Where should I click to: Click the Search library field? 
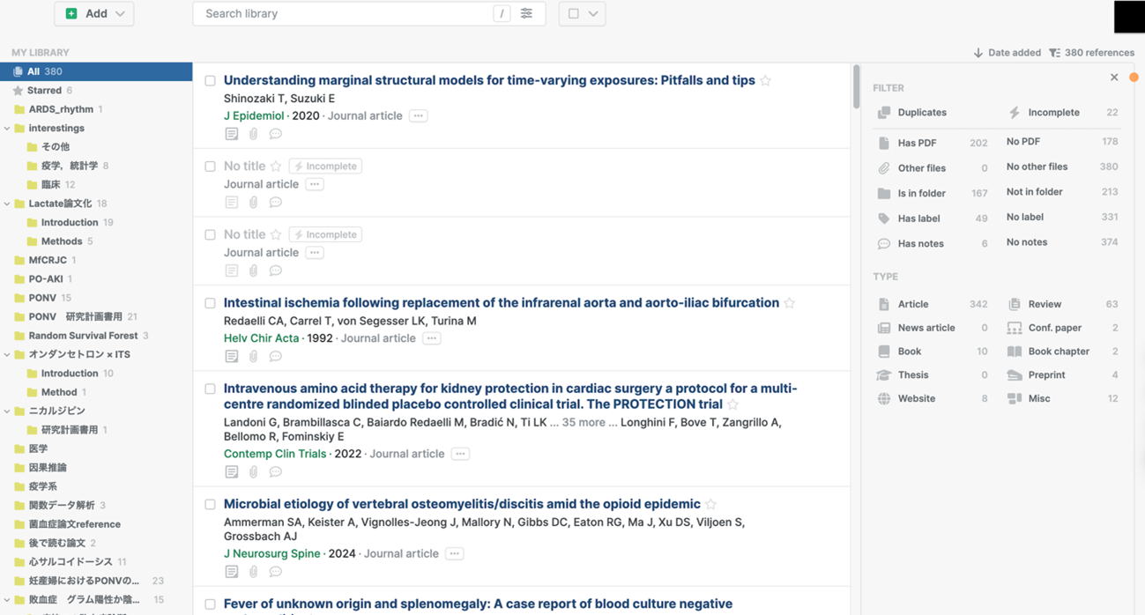[344, 14]
